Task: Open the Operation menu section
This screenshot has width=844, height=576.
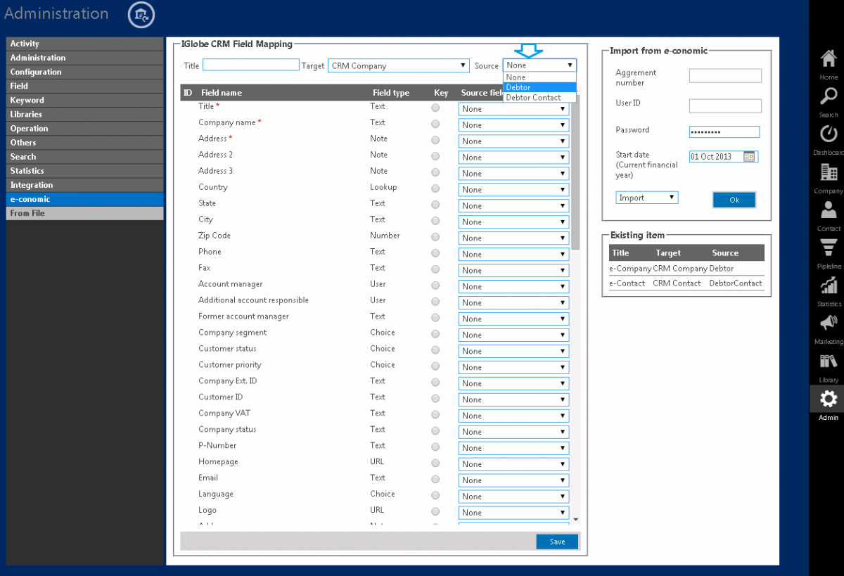Action: click(85, 129)
